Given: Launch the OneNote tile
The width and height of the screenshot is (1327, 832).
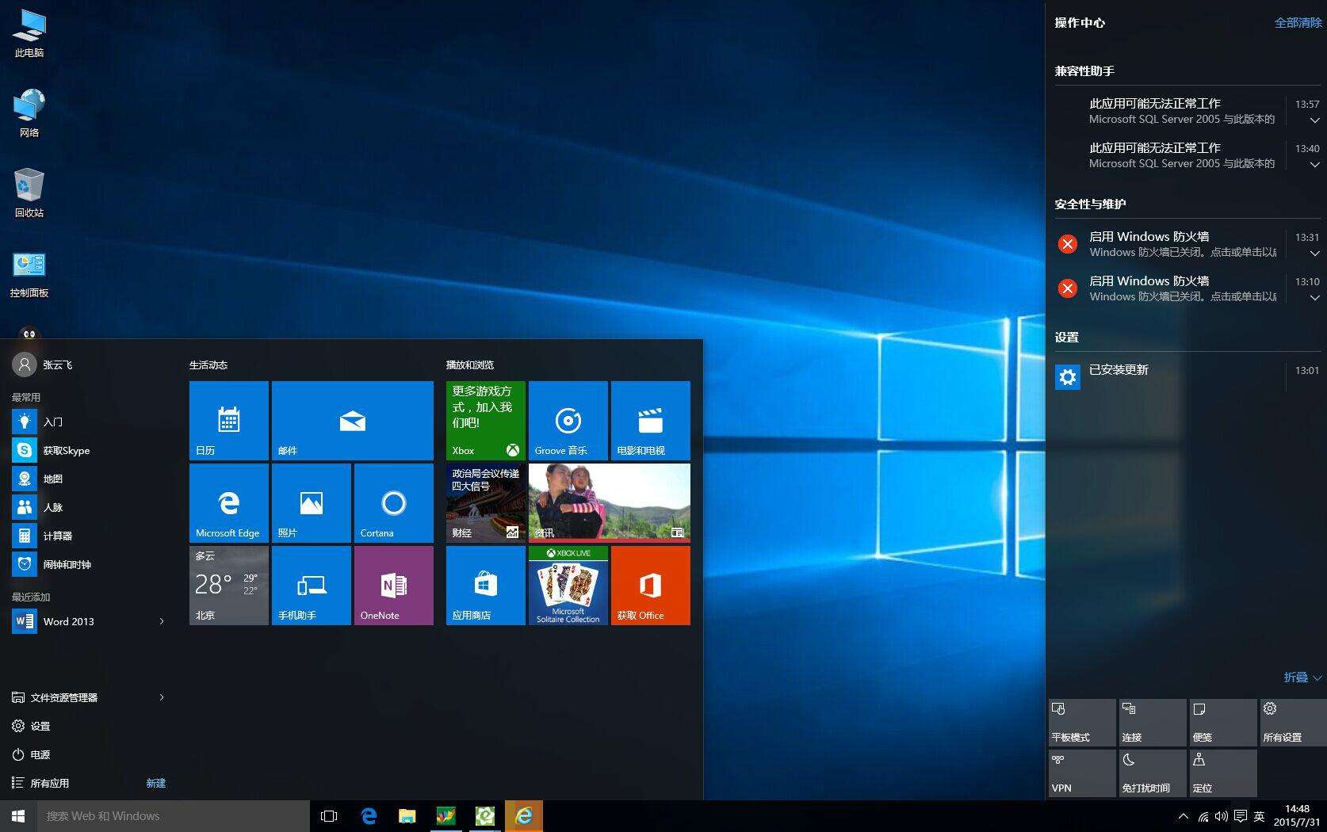Looking at the screenshot, I should point(393,586).
